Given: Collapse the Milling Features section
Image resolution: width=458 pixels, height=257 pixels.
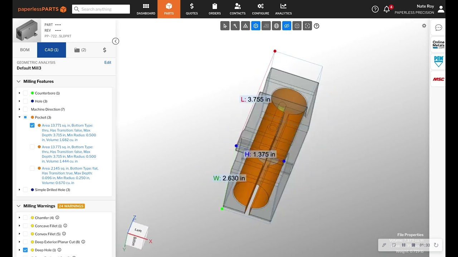Looking at the screenshot, I should 19,81.
